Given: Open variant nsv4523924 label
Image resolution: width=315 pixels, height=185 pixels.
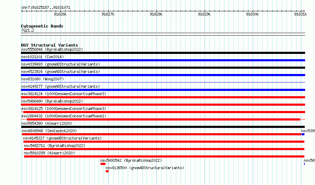Looking at the screenshot, I should click(61, 72).
